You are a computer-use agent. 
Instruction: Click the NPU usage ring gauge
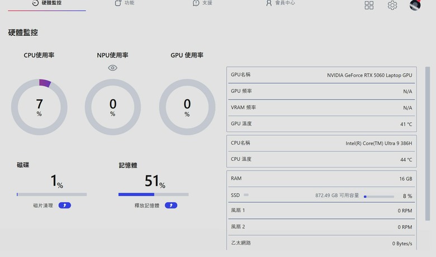(112, 107)
